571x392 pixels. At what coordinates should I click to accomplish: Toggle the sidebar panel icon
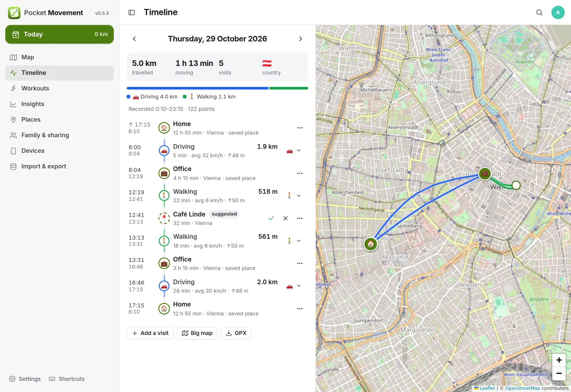tap(132, 12)
